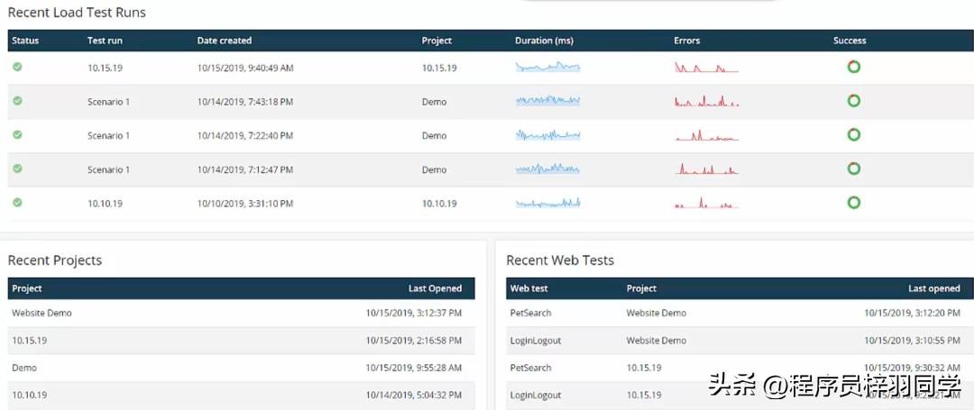Select Scenario 1 run from 7:43:18 PM
Viewport: 974px width, 410px height.
tap(108, 102)
